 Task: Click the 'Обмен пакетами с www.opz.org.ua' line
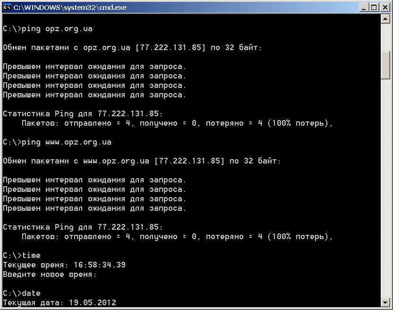pos(142,161)
